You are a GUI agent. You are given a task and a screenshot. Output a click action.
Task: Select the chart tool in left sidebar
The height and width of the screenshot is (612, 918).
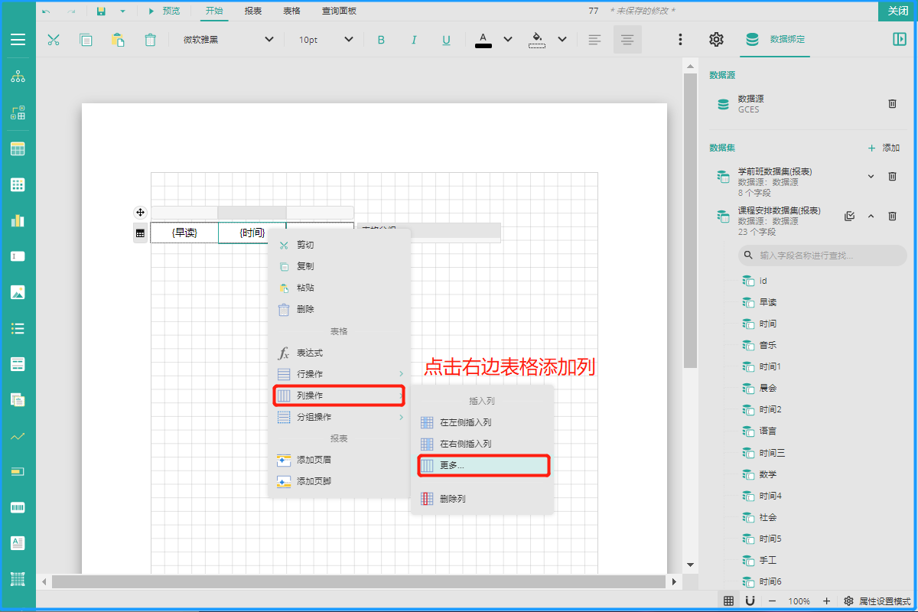coord(18,220)
